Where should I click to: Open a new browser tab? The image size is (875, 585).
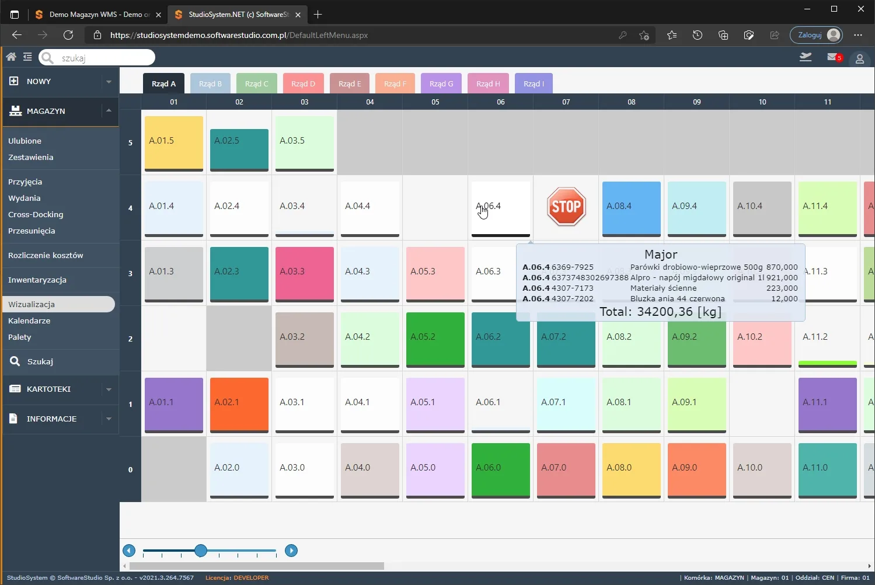[318, 15]
